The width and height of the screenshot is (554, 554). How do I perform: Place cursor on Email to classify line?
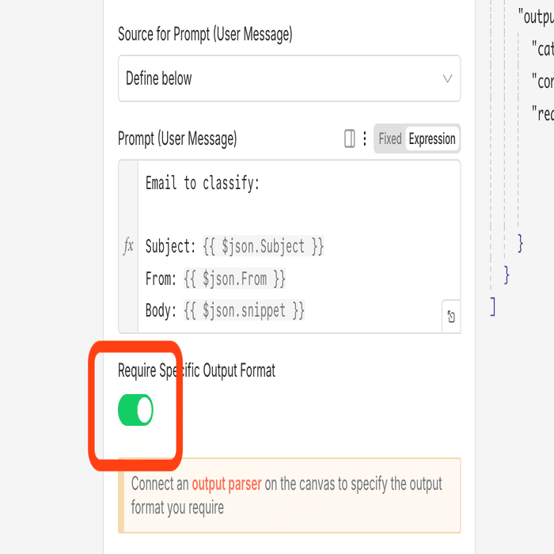[203, 184]
